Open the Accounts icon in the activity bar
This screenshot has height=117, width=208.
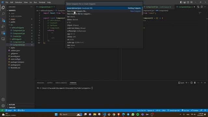pyautogui.click(x=3, y=99)
